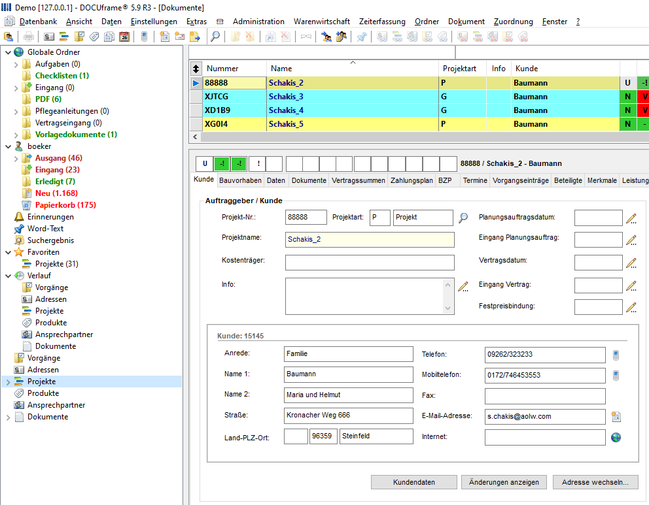
Task: Create new e-mail via envelope toolbar icon
Action: click(180, 37)
